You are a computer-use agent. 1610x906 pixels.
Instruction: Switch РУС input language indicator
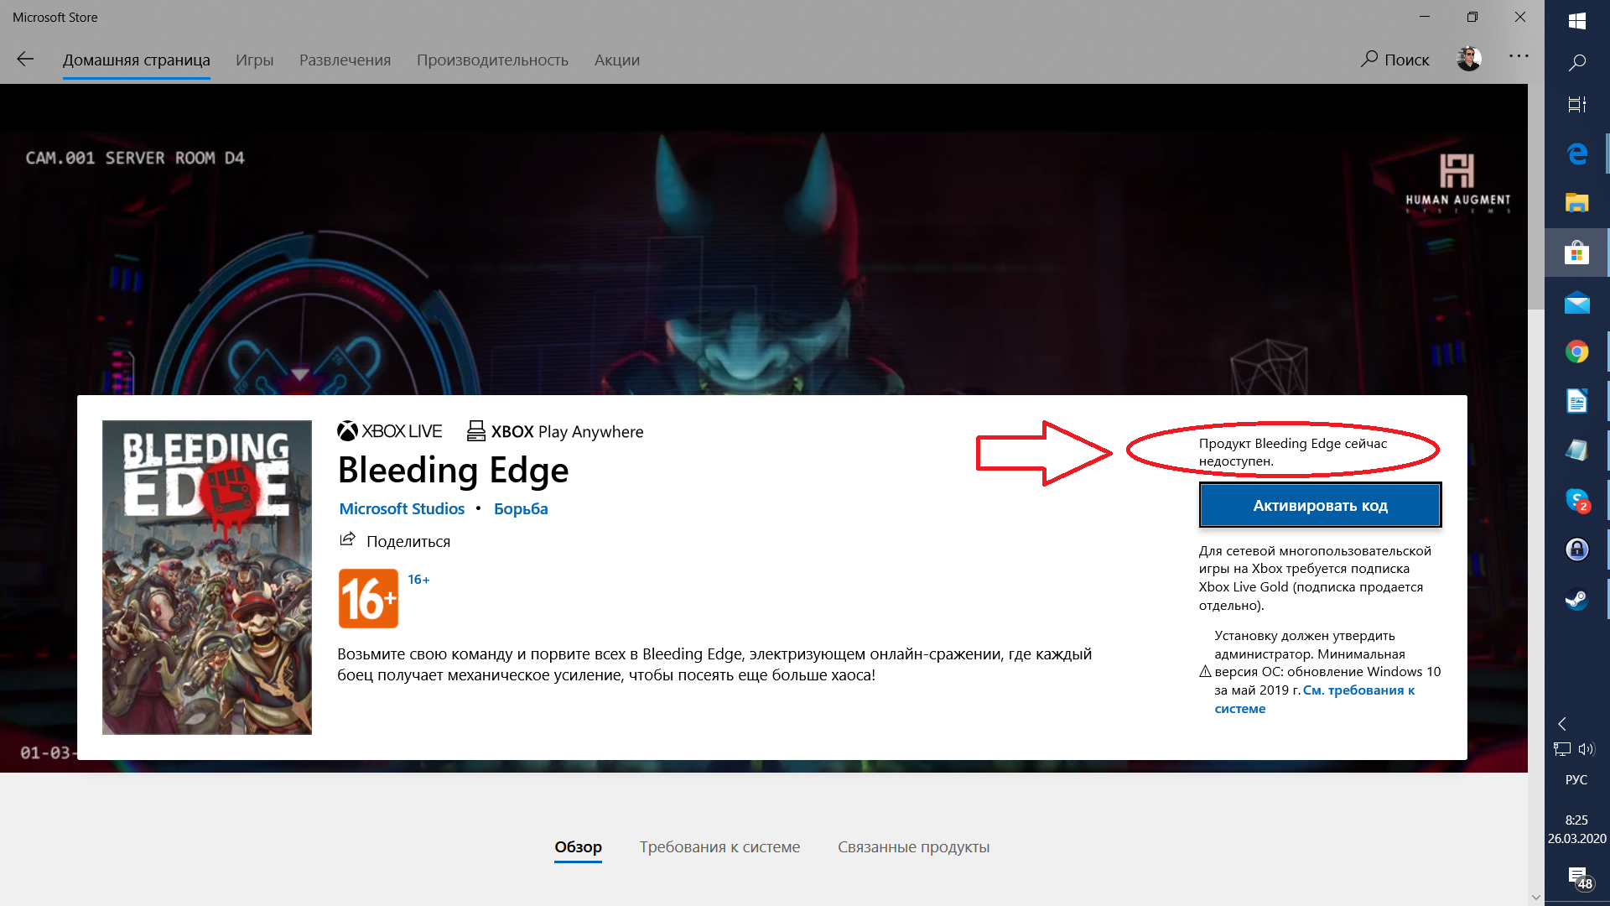1576,779
